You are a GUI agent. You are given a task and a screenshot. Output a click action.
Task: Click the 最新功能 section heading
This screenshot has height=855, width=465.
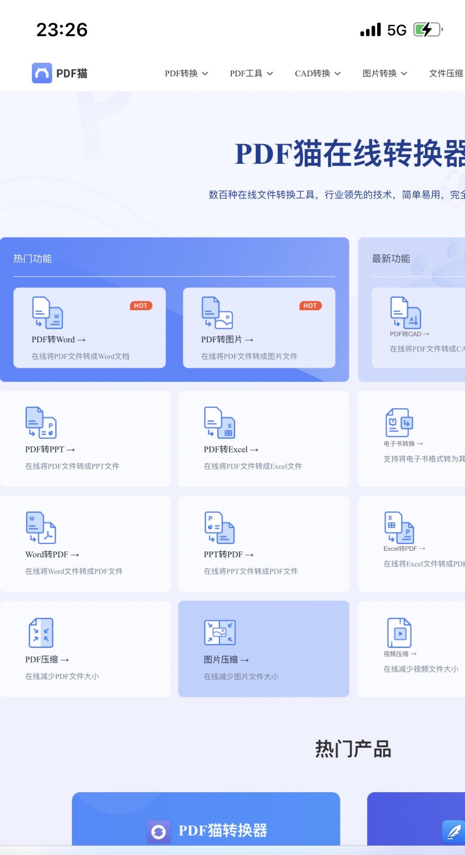coord(391,259)
